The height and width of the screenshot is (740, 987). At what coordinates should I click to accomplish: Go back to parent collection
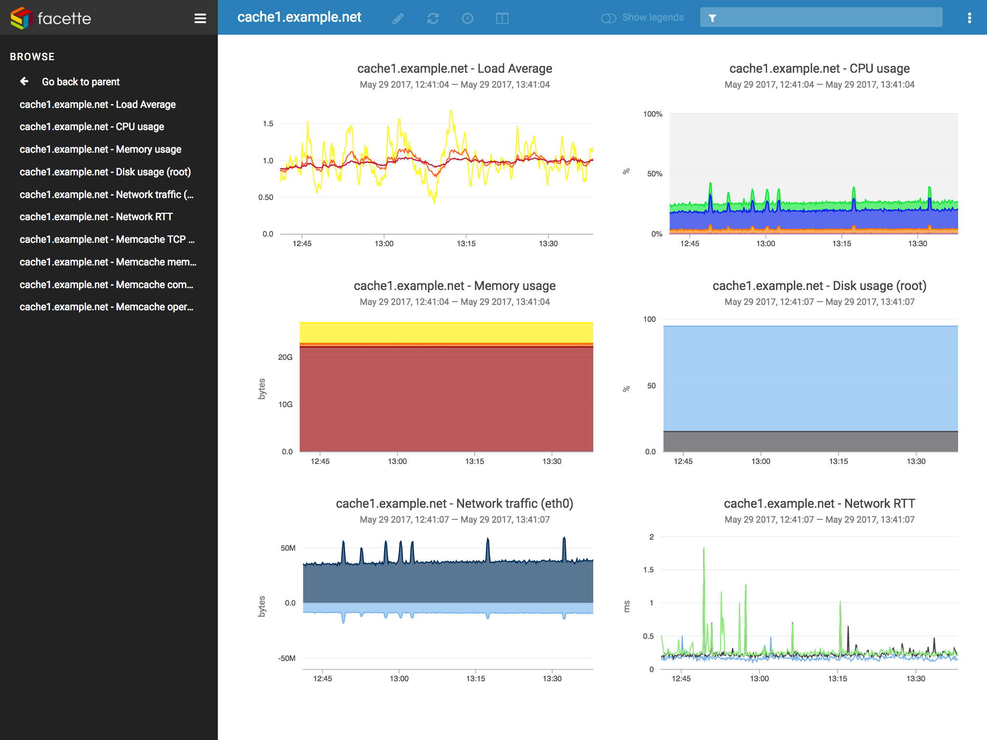tap(80, 82)
